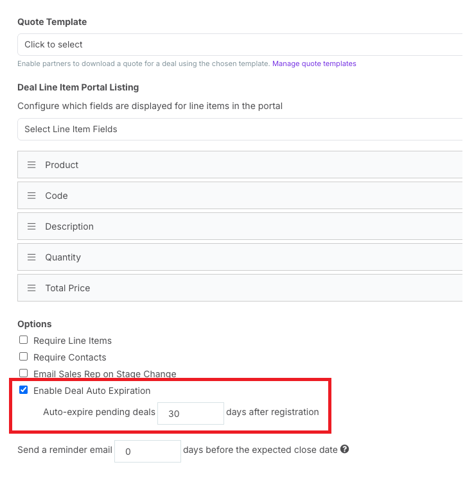
Task: Select the Description line item row
Action: (x=240, y=226)
